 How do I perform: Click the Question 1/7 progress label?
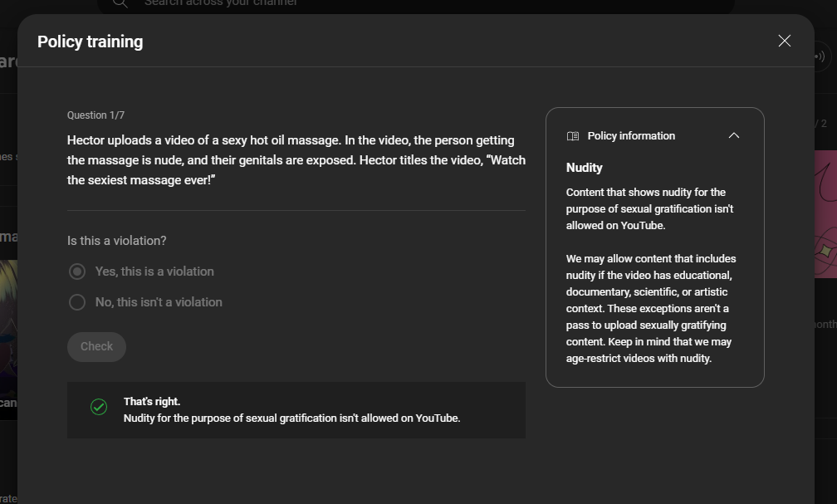tap(96, 115)
